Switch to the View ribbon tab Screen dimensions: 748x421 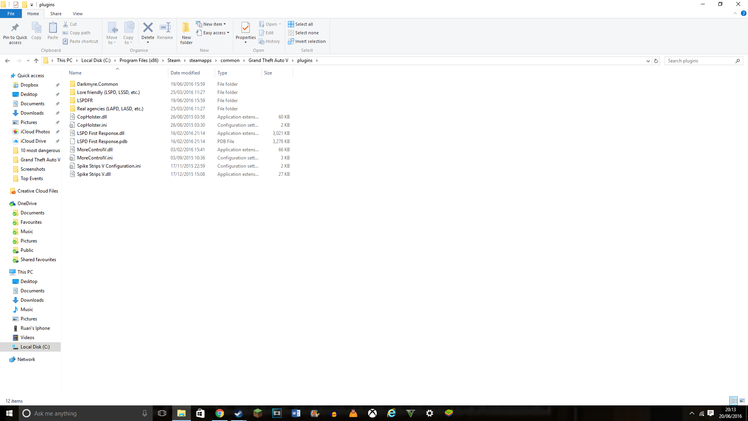[78, 14]
